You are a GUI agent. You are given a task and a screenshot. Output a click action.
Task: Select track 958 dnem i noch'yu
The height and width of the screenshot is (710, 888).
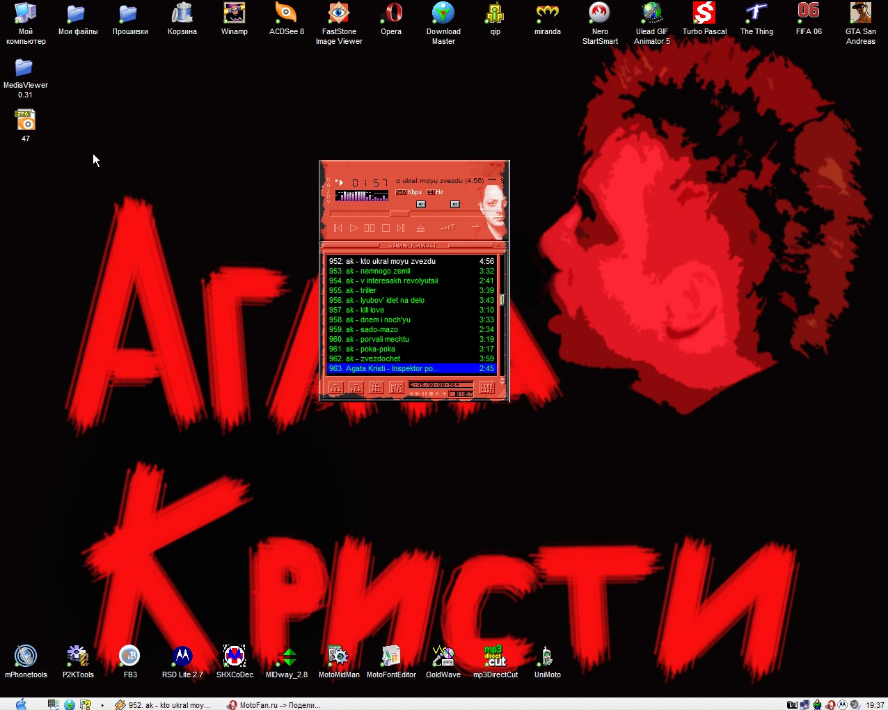click(x=411, y=319)
